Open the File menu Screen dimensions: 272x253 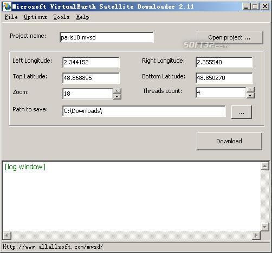11,17
